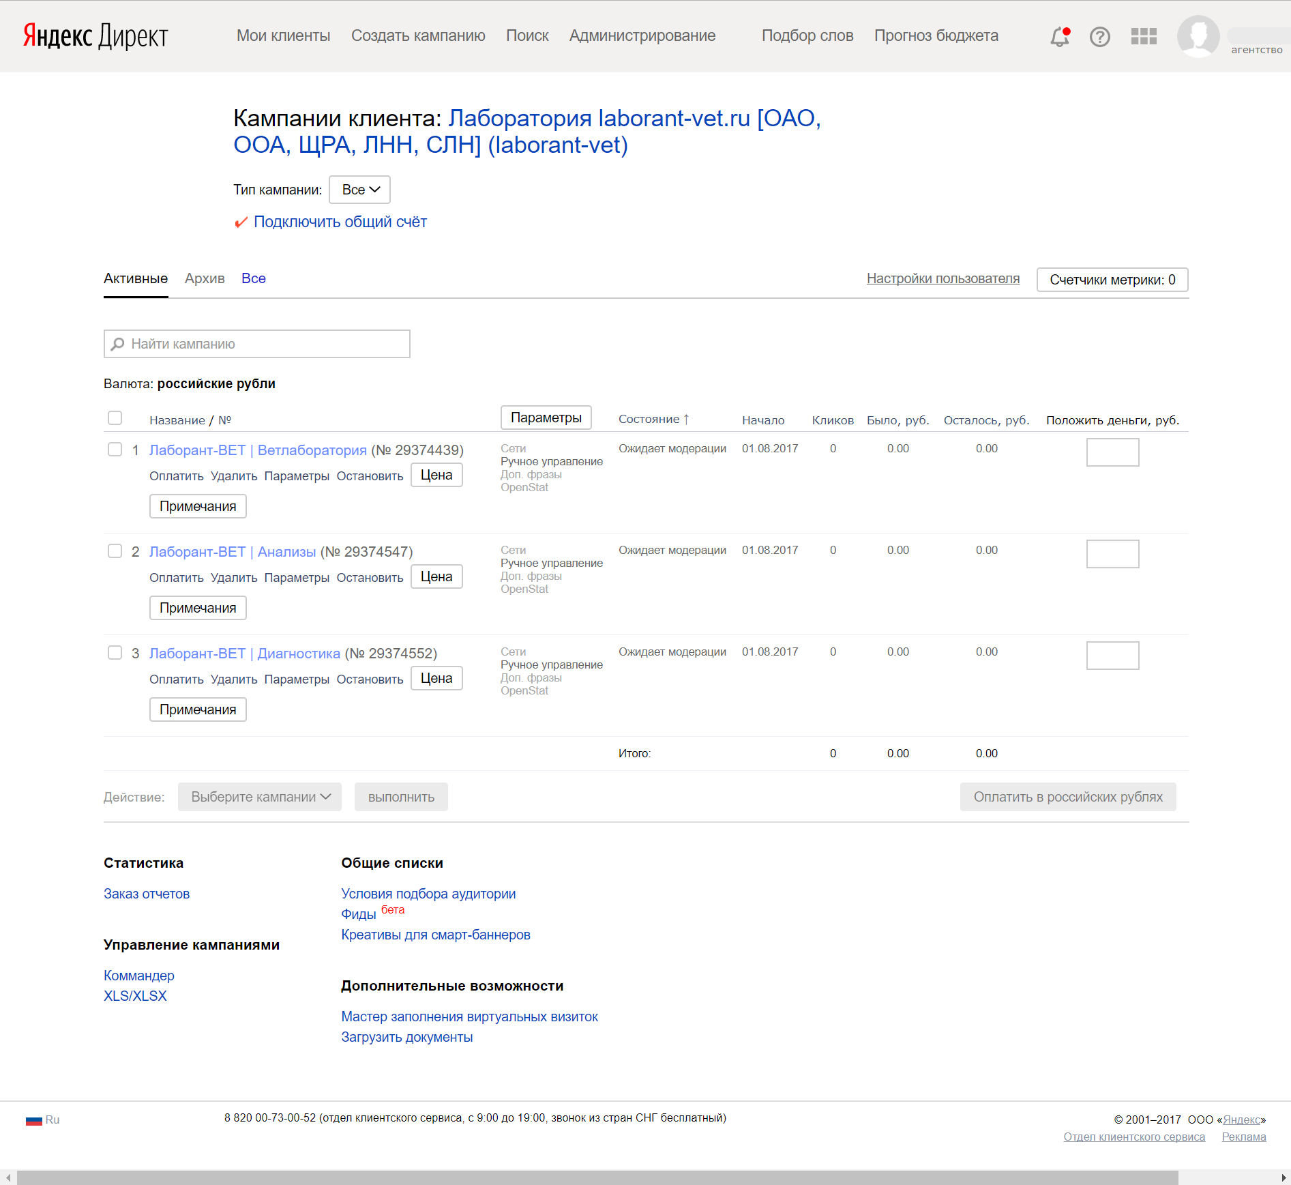Switch to the Архив tab
The image size is (1291, 1185).
coord(205,278)
